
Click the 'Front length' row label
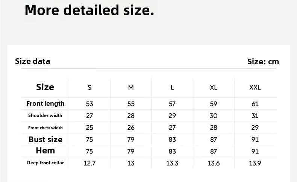[45, 103]
